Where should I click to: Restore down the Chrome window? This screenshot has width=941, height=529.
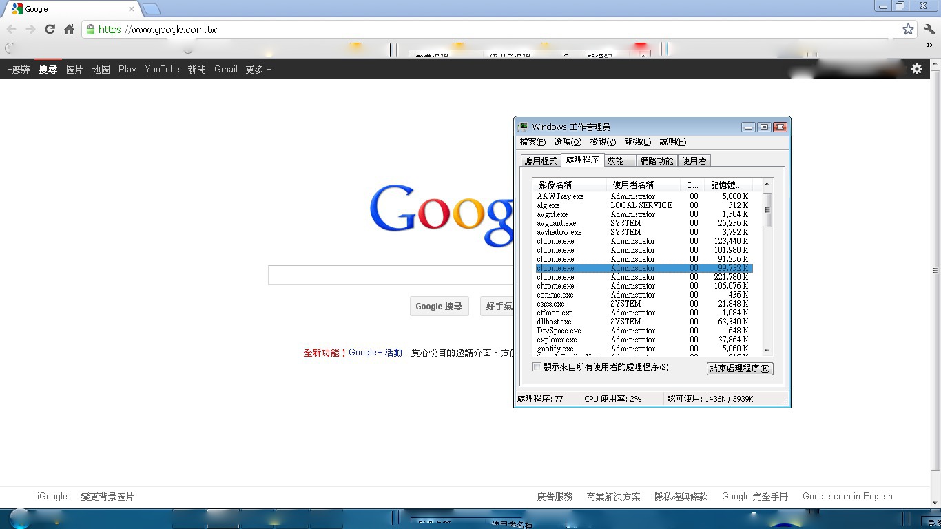(900, 6)
